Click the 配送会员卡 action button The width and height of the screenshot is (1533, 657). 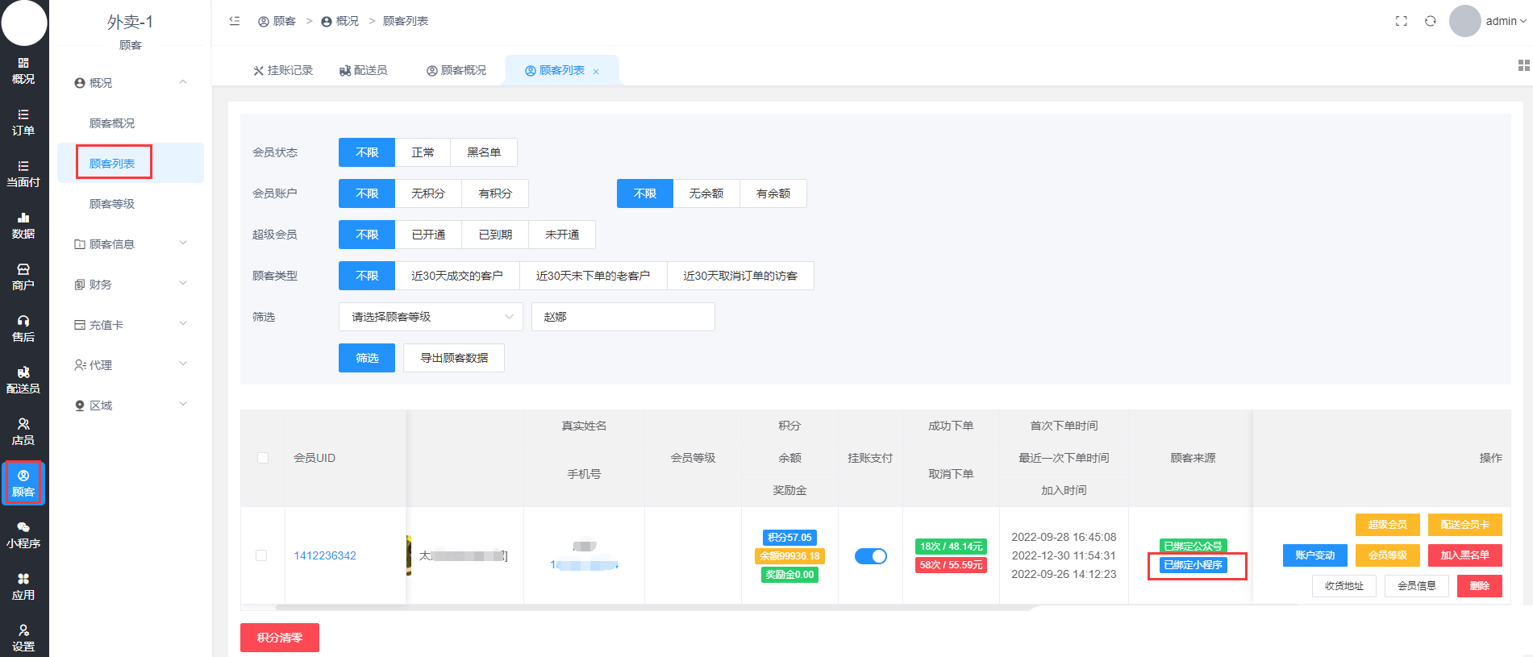[1465, 525]
